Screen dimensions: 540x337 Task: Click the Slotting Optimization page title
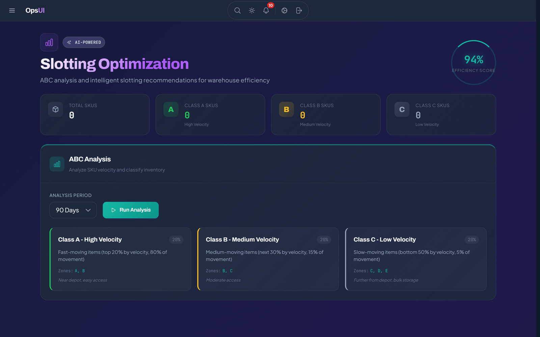[114, 64]
